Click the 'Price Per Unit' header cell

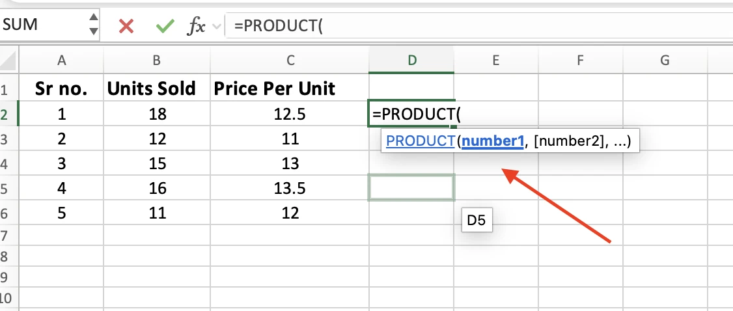coord(290,88)
